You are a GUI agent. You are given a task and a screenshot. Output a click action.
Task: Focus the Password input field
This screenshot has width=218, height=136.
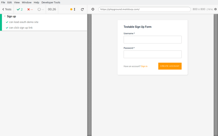153,54
